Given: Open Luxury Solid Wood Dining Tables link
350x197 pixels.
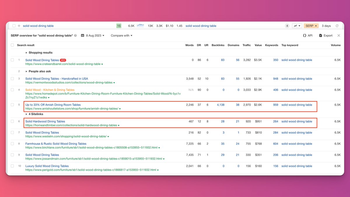Looking at the screenshot, I should pos(47,166).
